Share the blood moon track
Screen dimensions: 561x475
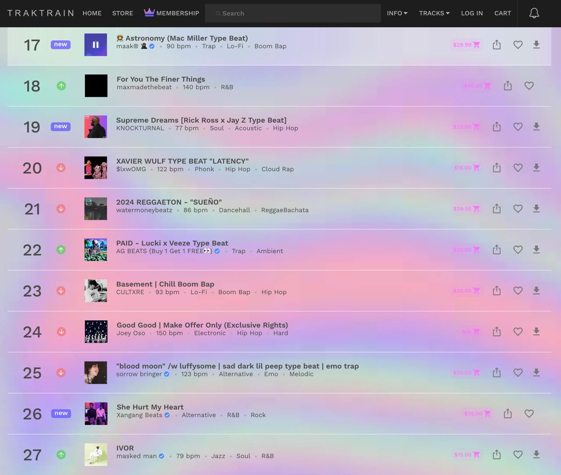click(497, 372)
